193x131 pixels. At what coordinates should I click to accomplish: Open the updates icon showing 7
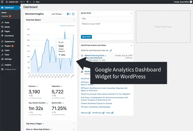(x=22, y=2)
